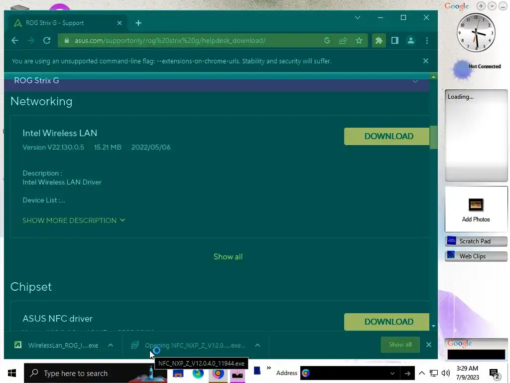Viewport: 510px width, 383px height.
Task: Dismiss the unsupported command-line flag warning
Action: (425, 61)
